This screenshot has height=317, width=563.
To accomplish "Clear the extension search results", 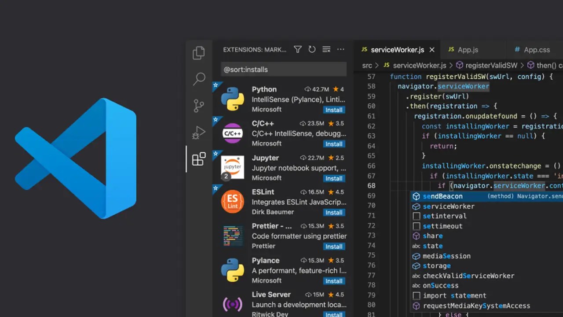I will (326, 49).
